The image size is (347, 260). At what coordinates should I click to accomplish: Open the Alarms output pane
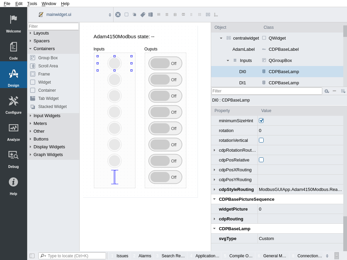coord(142,256)
